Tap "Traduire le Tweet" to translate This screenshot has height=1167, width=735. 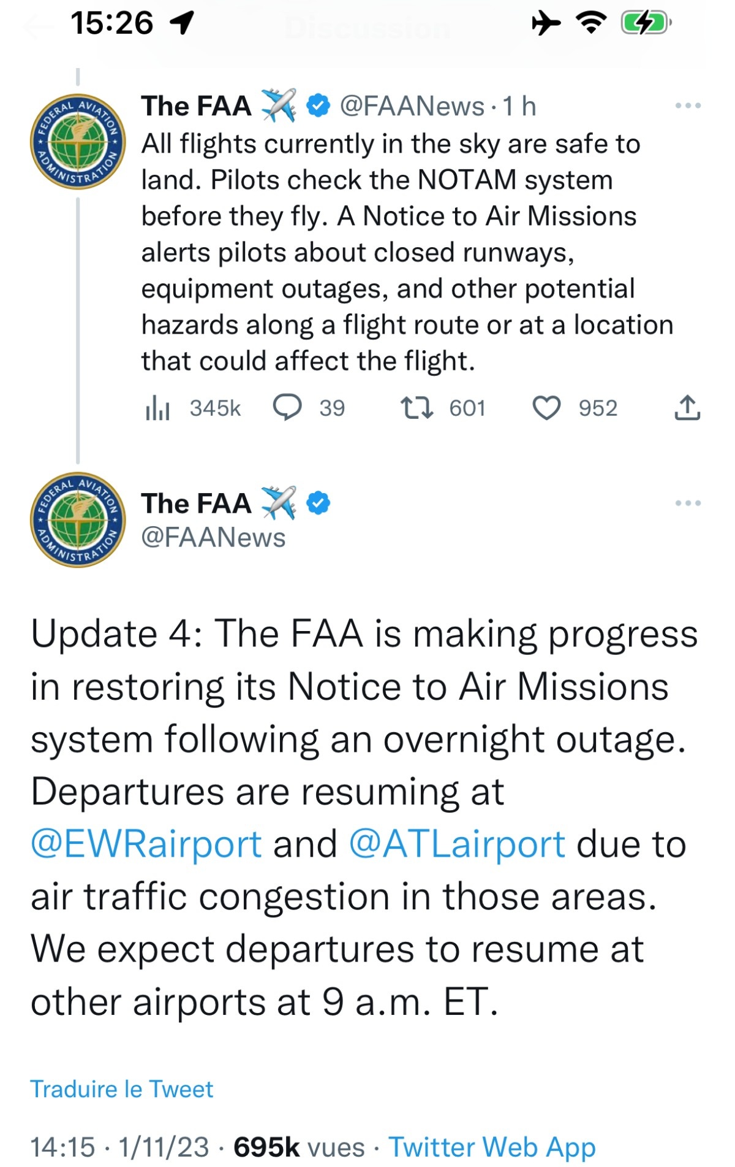tap(122, 1089)
